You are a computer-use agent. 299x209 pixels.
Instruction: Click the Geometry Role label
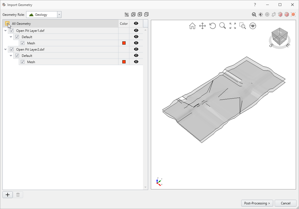click(x=14, y=15)
